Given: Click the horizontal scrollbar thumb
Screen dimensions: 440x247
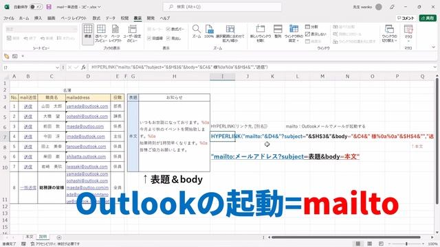Looking at the screenshot, I should 346,237.
